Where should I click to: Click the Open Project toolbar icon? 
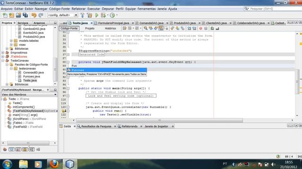point(18,15)
